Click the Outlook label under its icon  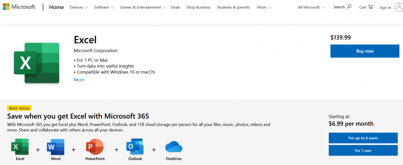tap(135, 159)
